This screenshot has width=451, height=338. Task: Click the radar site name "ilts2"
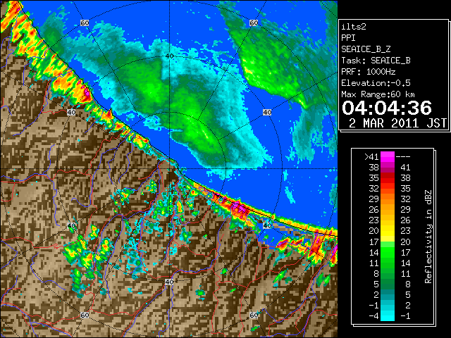tap(354, 27)
